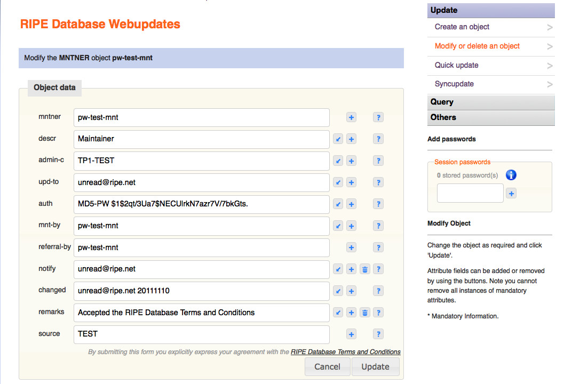
Task: Open the Create an object menu item
Action: coord(462,27)
